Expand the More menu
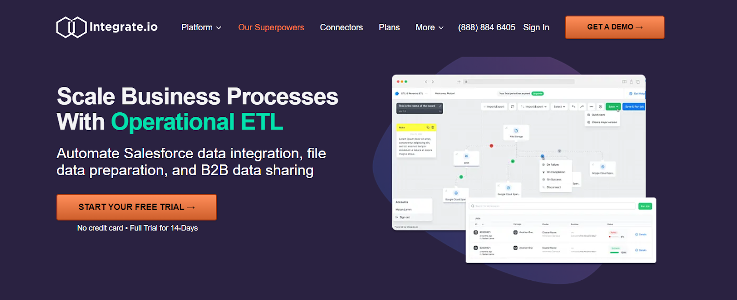 click(429, 28)
